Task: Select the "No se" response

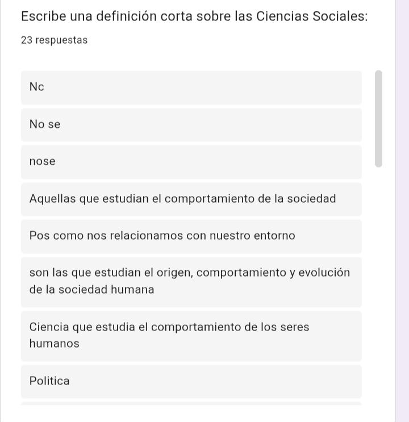Action: point(191,124)
